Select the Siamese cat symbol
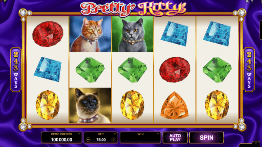This screenshot has width=262, height=147. coord(90,105)
